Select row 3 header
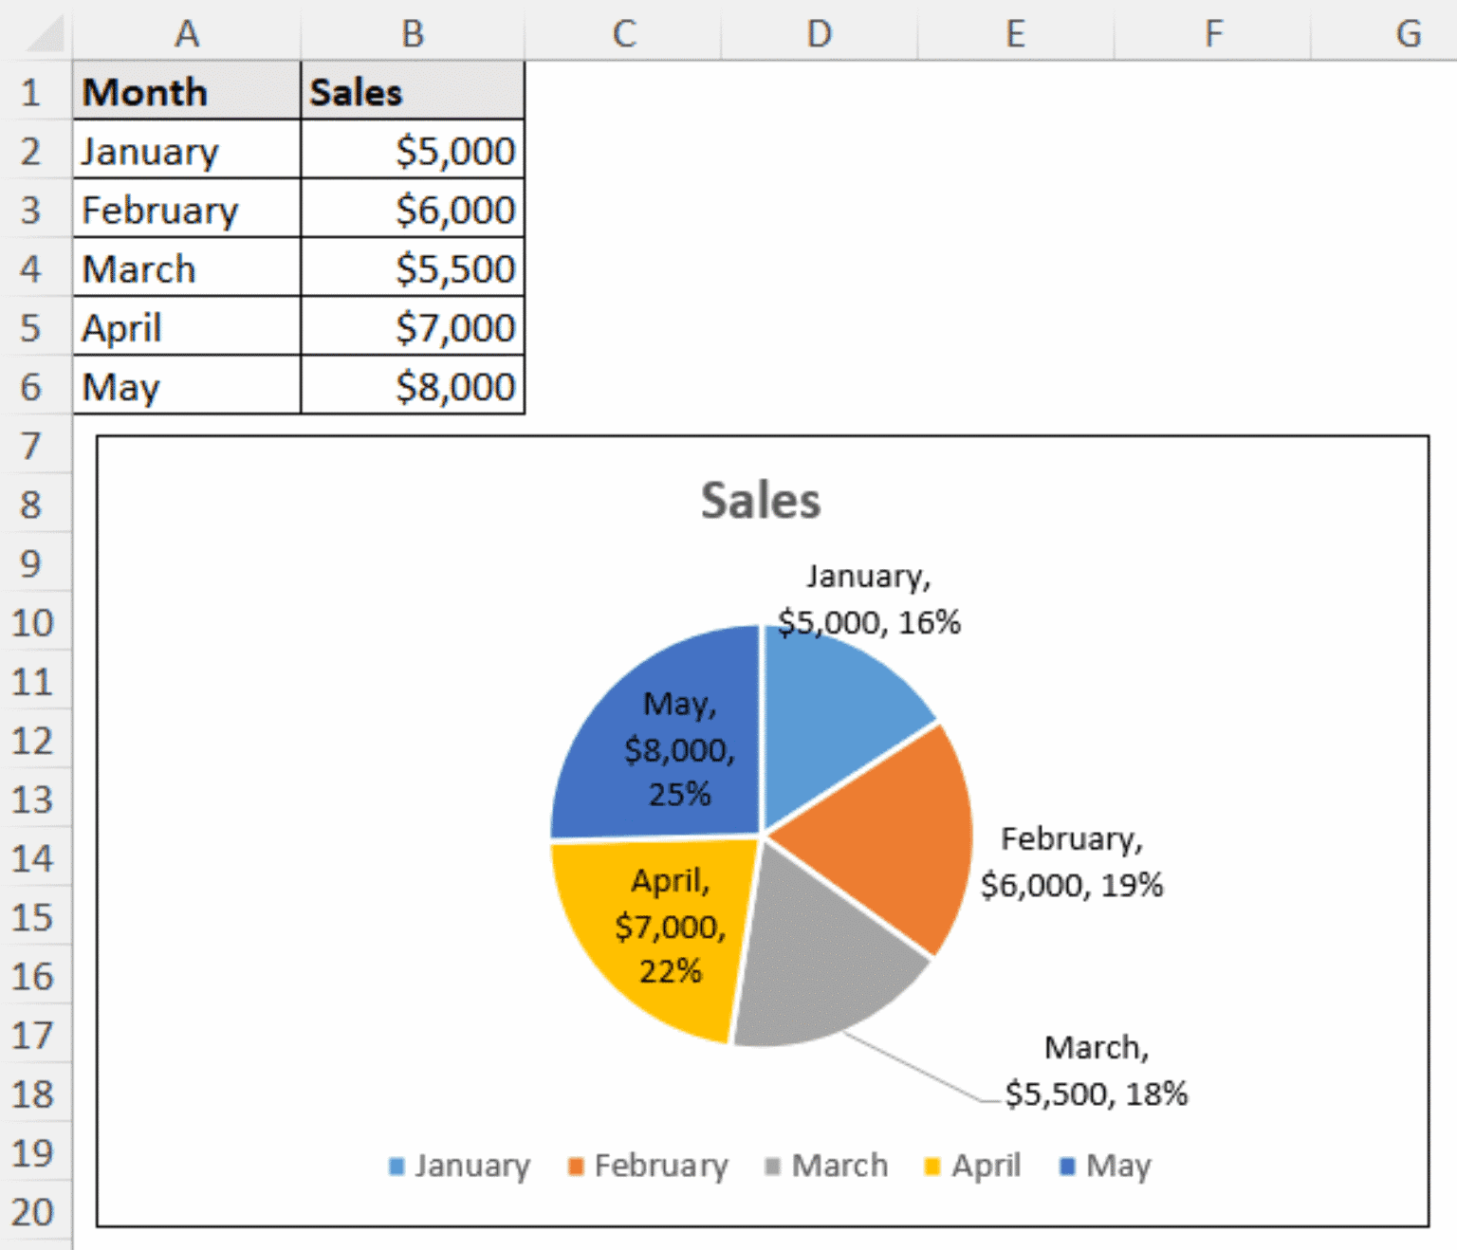 tap(35, 210)
